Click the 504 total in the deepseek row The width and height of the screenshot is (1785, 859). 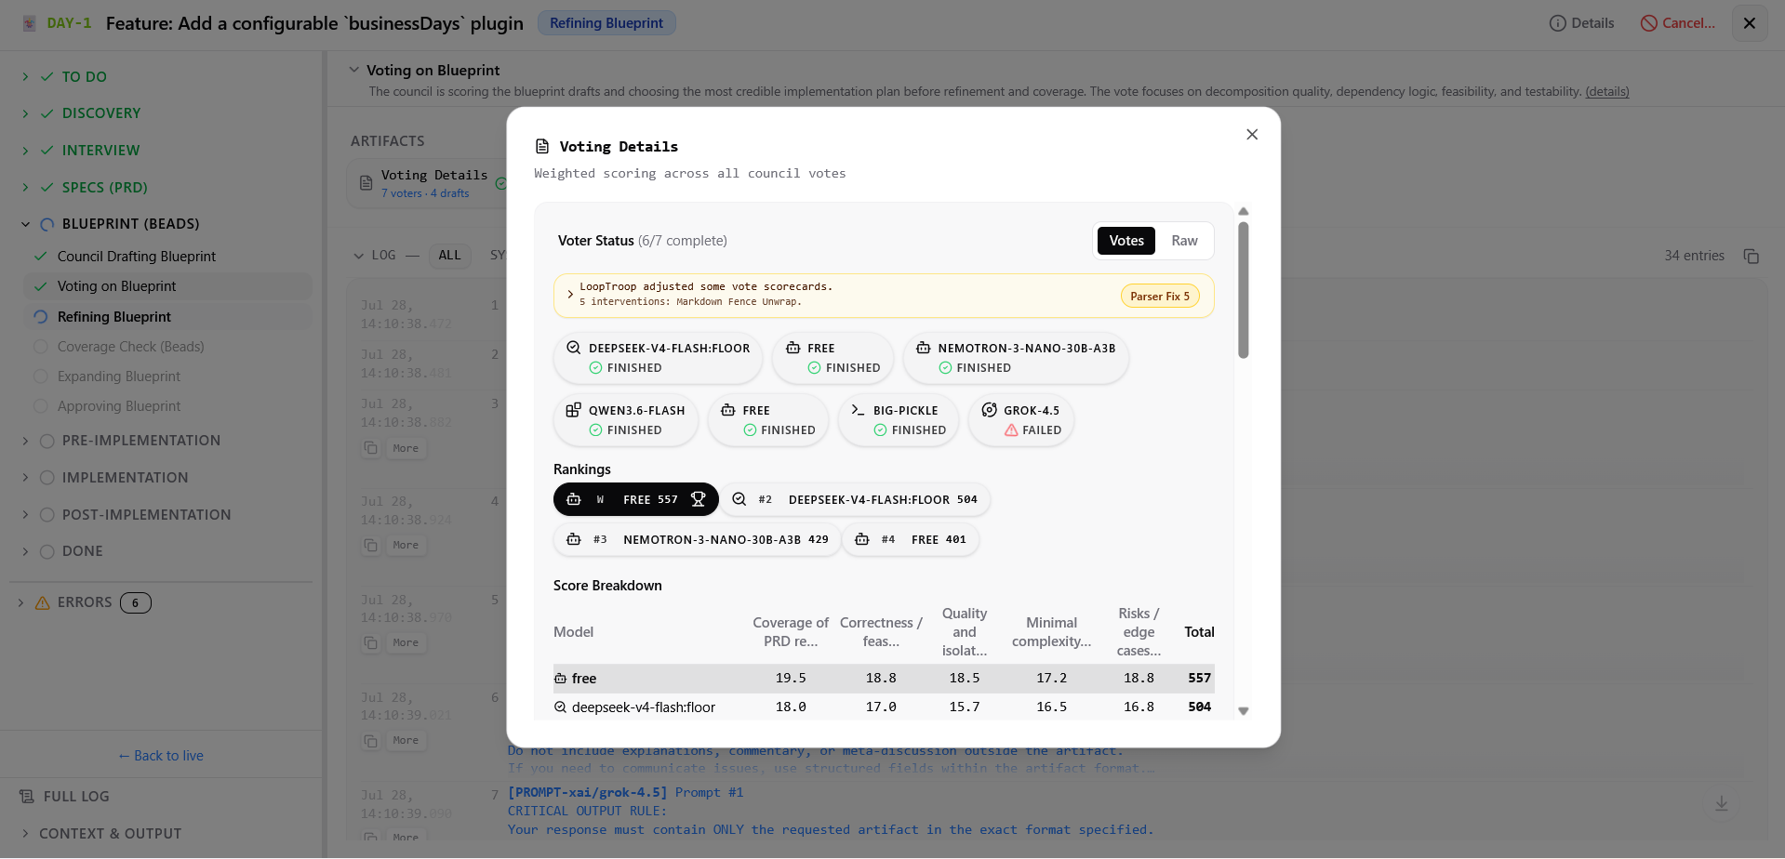tap(1199, 707)
